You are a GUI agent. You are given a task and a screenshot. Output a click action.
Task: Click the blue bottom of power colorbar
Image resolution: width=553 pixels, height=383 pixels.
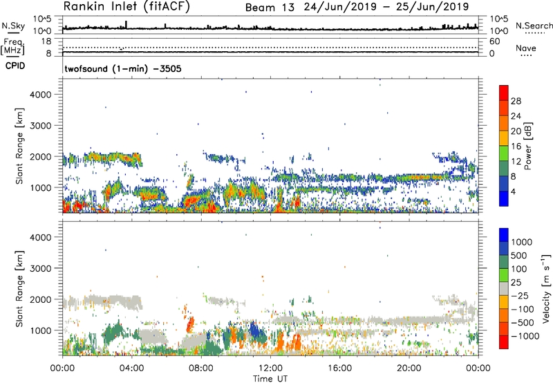coord(504,198)
